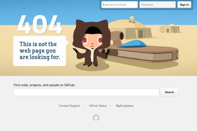Image resolution: width=197 pixels, height=131 pixels.
Task: Open the GitHub Status link
Action: click(x=98, y=106)
